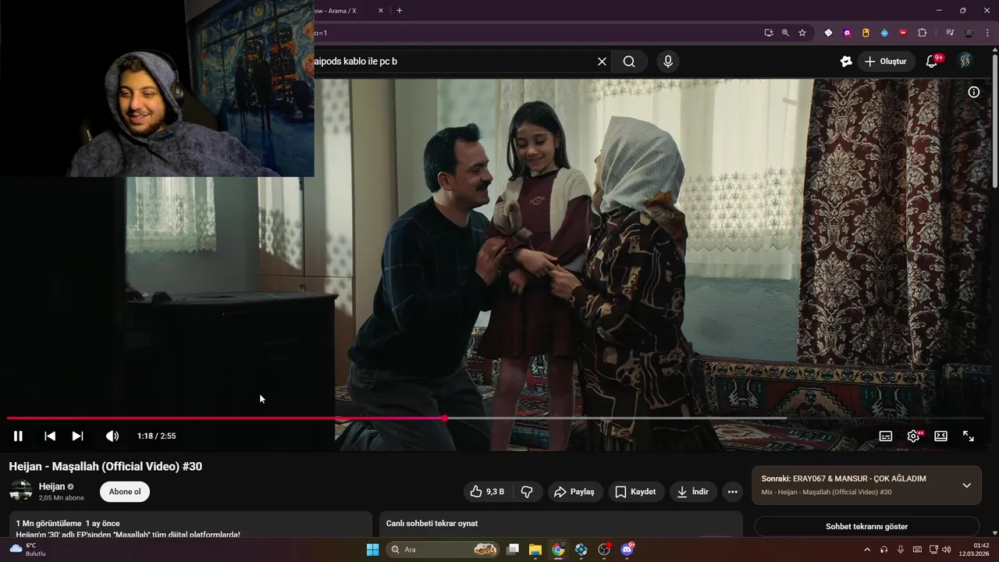
Task: Click the taskbar Ara search box
Action: point(443,550)
